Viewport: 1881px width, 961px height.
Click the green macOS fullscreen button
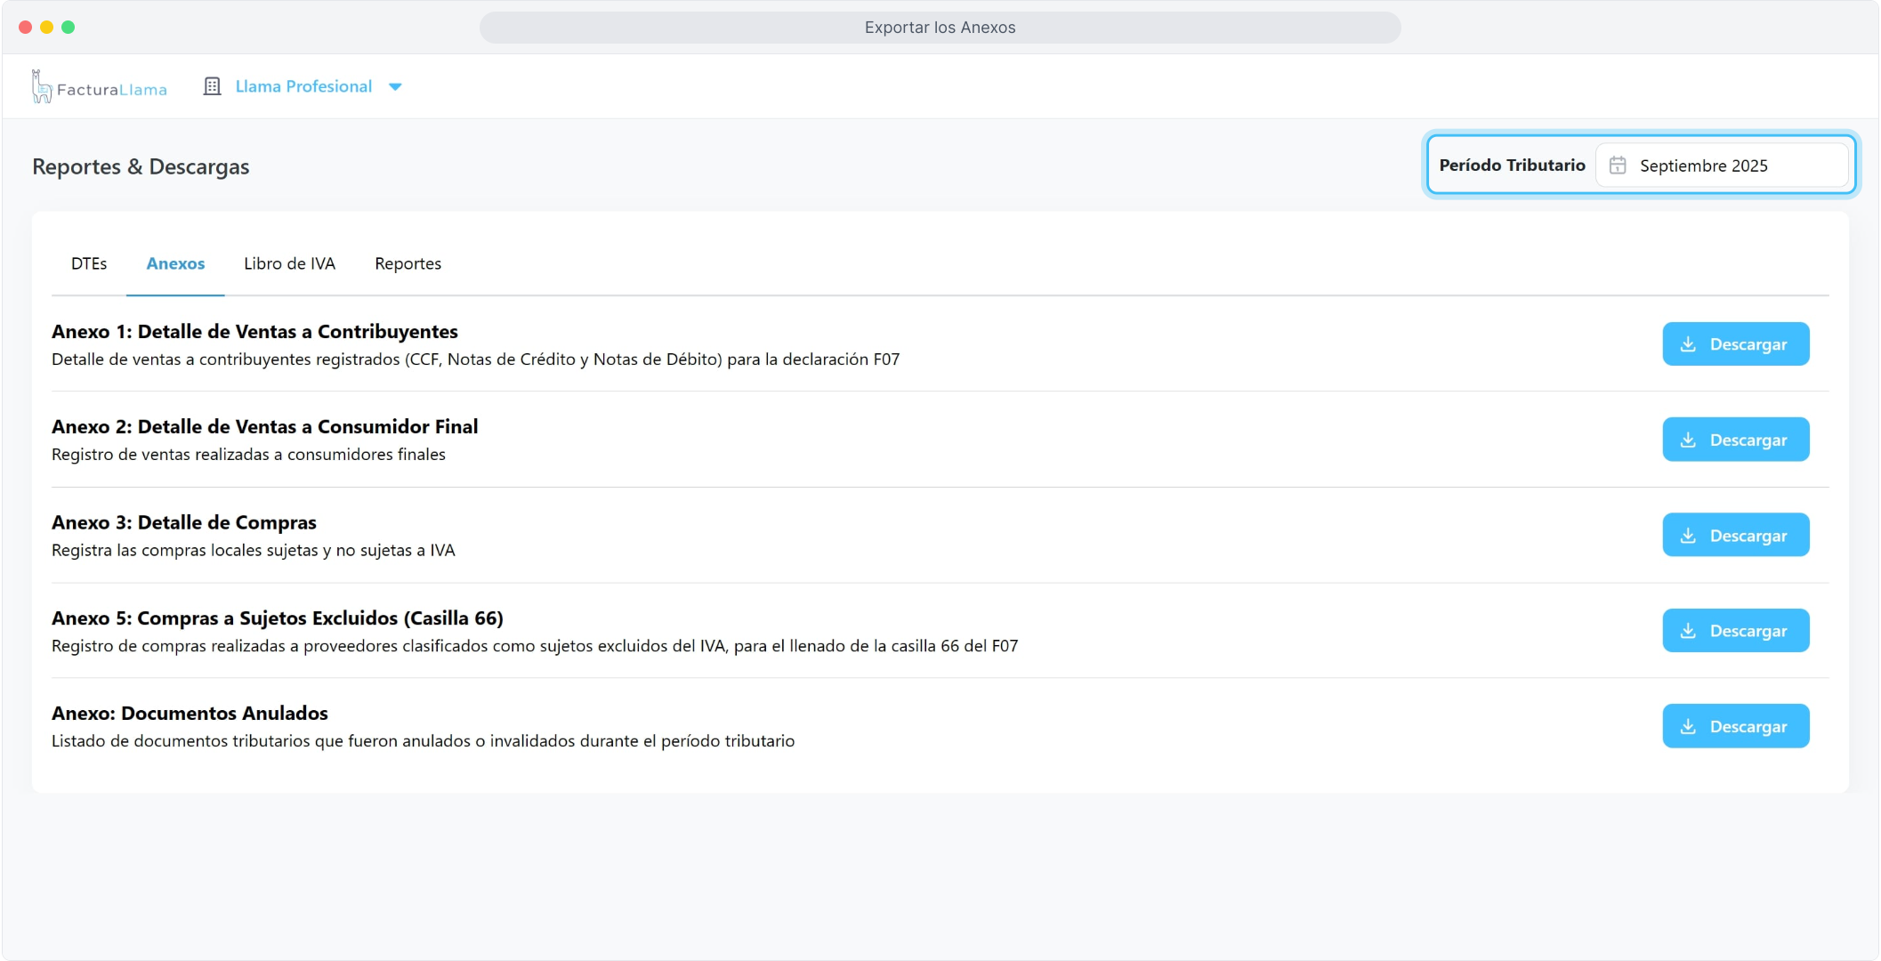pos(69,28)
